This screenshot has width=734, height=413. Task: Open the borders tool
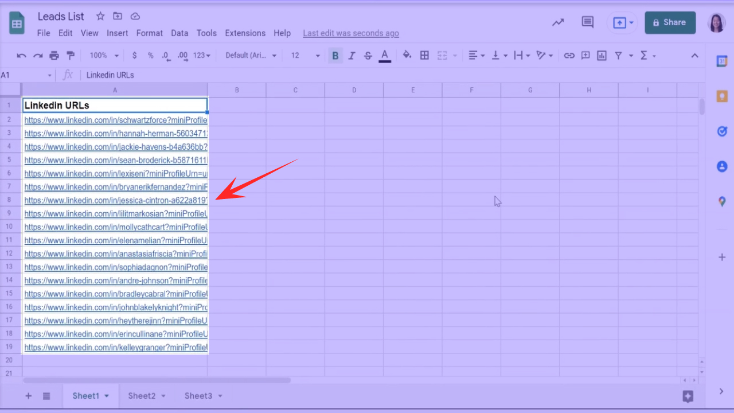(x=424, y=56)
